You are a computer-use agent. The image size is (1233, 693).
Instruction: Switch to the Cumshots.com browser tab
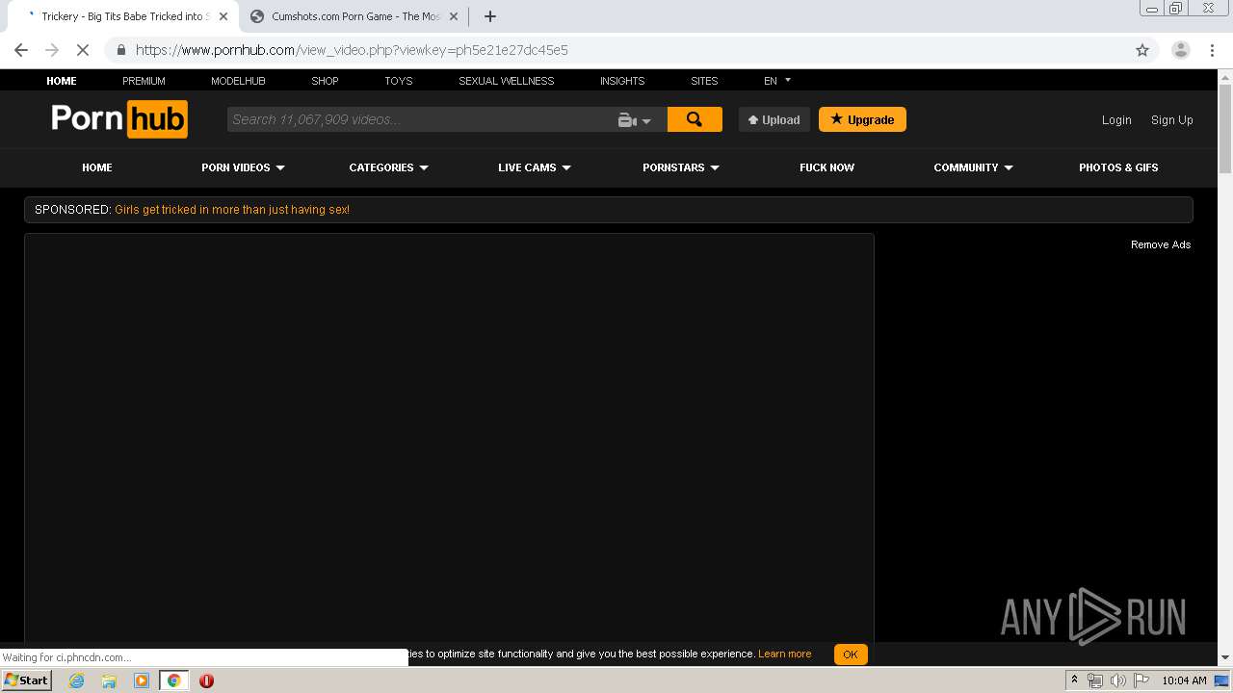(353, 16)
